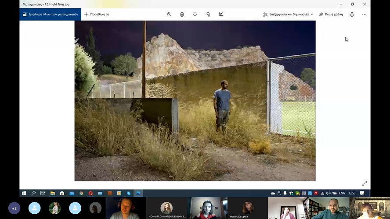Image resolution: width=390 pixels, height=219 pixels.
Task: Enter fullscreen with the diagonal arrows icon
Action: coord(364,183)
